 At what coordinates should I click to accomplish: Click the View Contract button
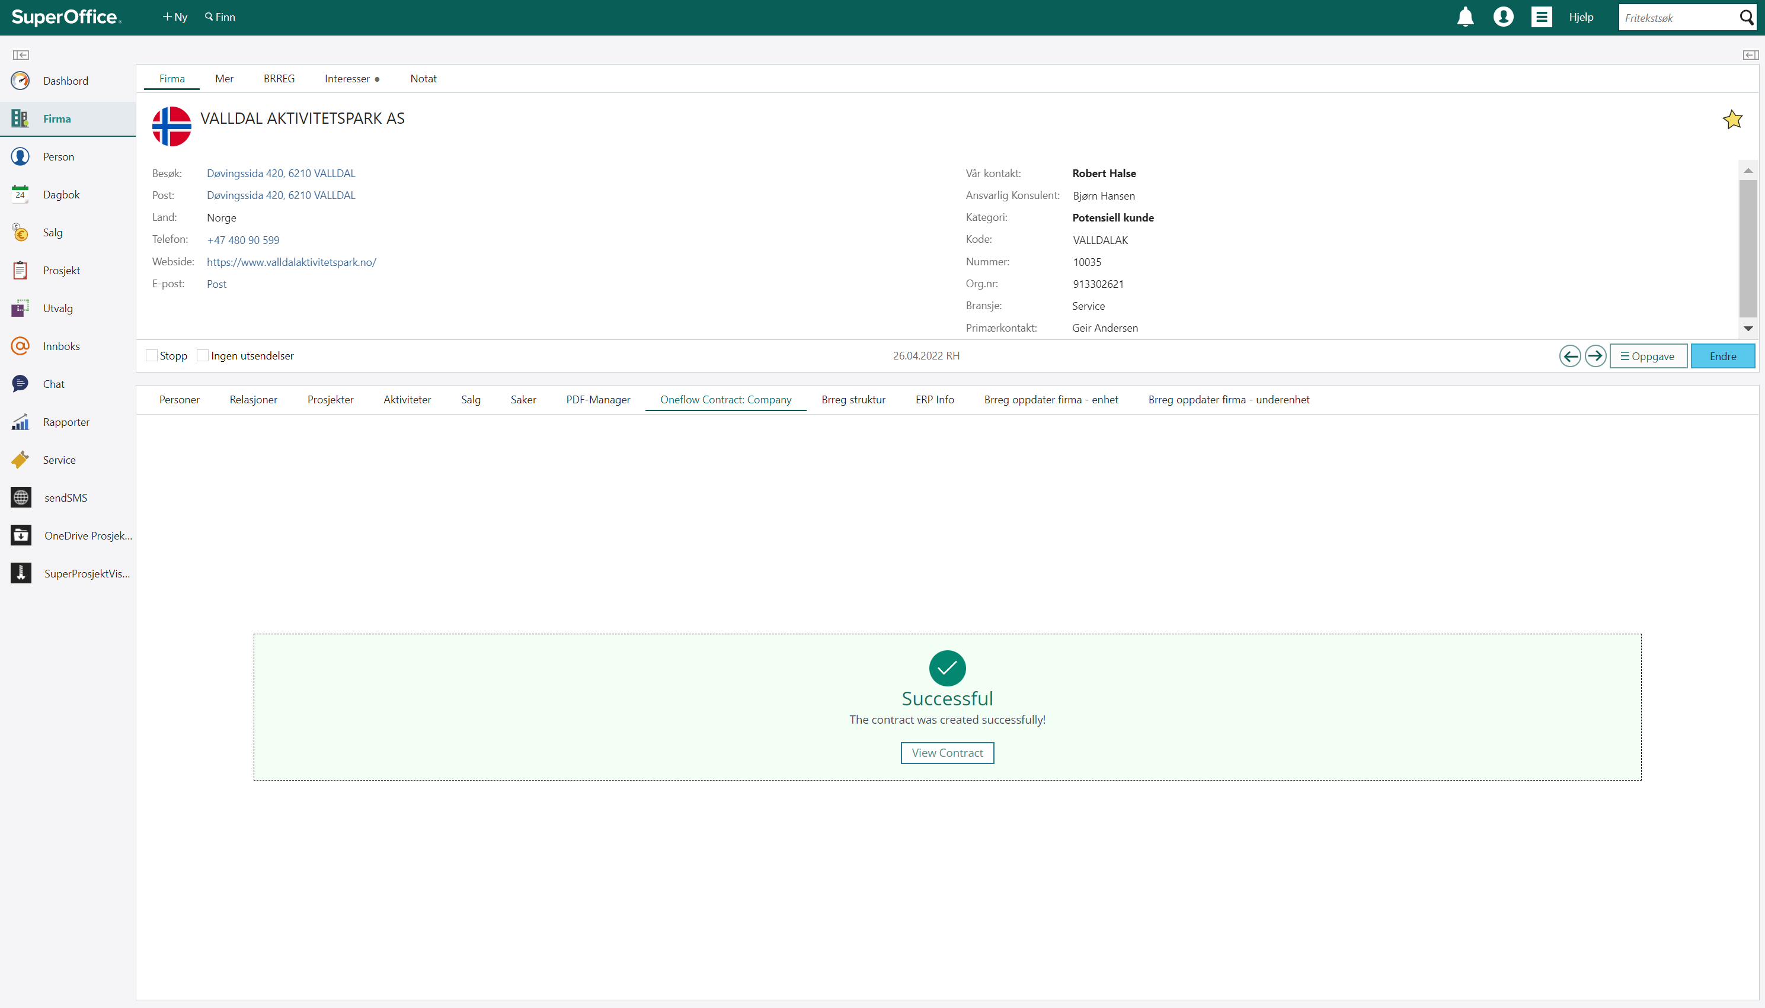[947, 753]
